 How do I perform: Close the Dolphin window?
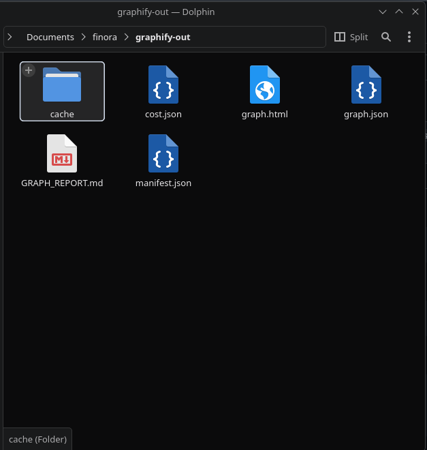pos(415,12)
